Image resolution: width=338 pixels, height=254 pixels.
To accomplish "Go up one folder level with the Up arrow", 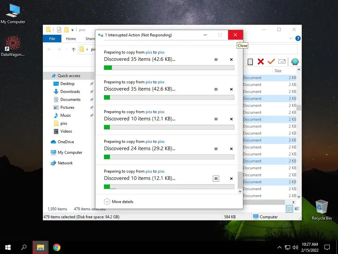I will click(x=74, y=50).
